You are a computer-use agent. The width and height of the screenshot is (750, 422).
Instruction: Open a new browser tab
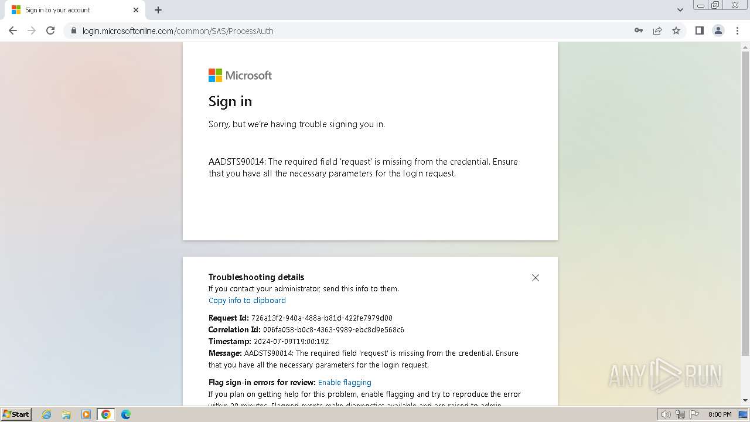[158, 10]
